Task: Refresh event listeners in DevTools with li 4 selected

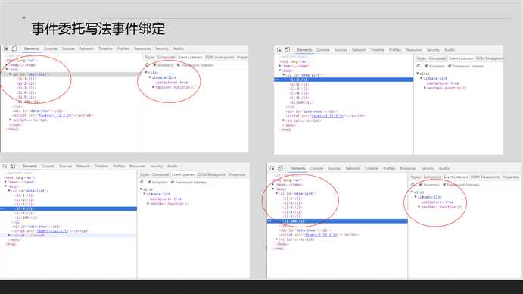Action: pos(142,182)
